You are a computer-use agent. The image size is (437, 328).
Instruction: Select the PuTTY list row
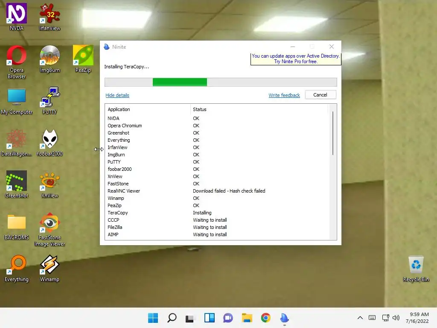[217, 162]
